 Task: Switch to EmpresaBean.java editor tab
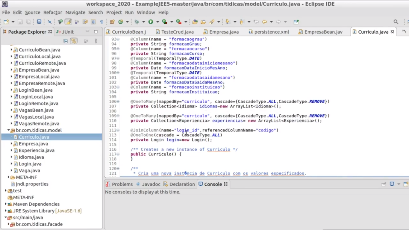320,32
